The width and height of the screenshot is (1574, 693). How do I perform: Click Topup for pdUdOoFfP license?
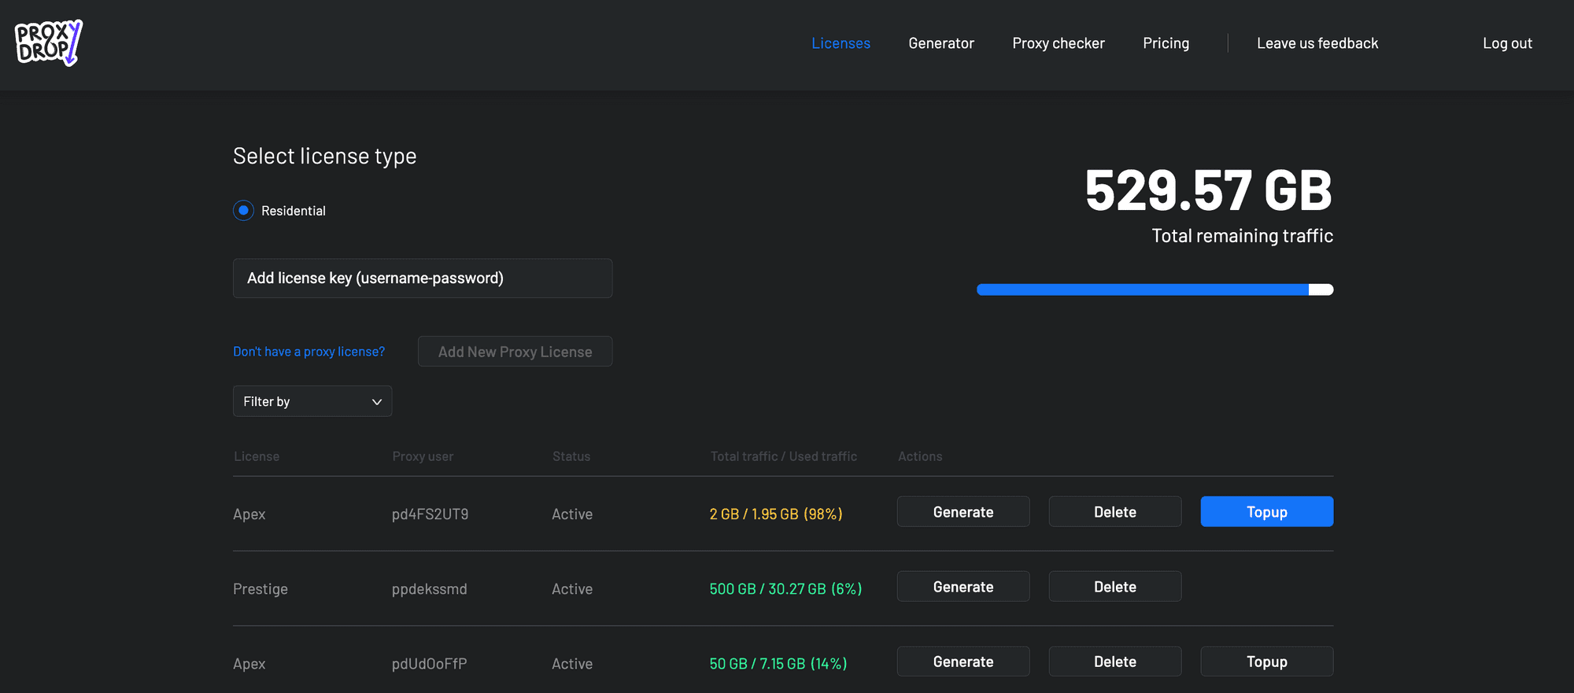click(x=1267, y=662)
